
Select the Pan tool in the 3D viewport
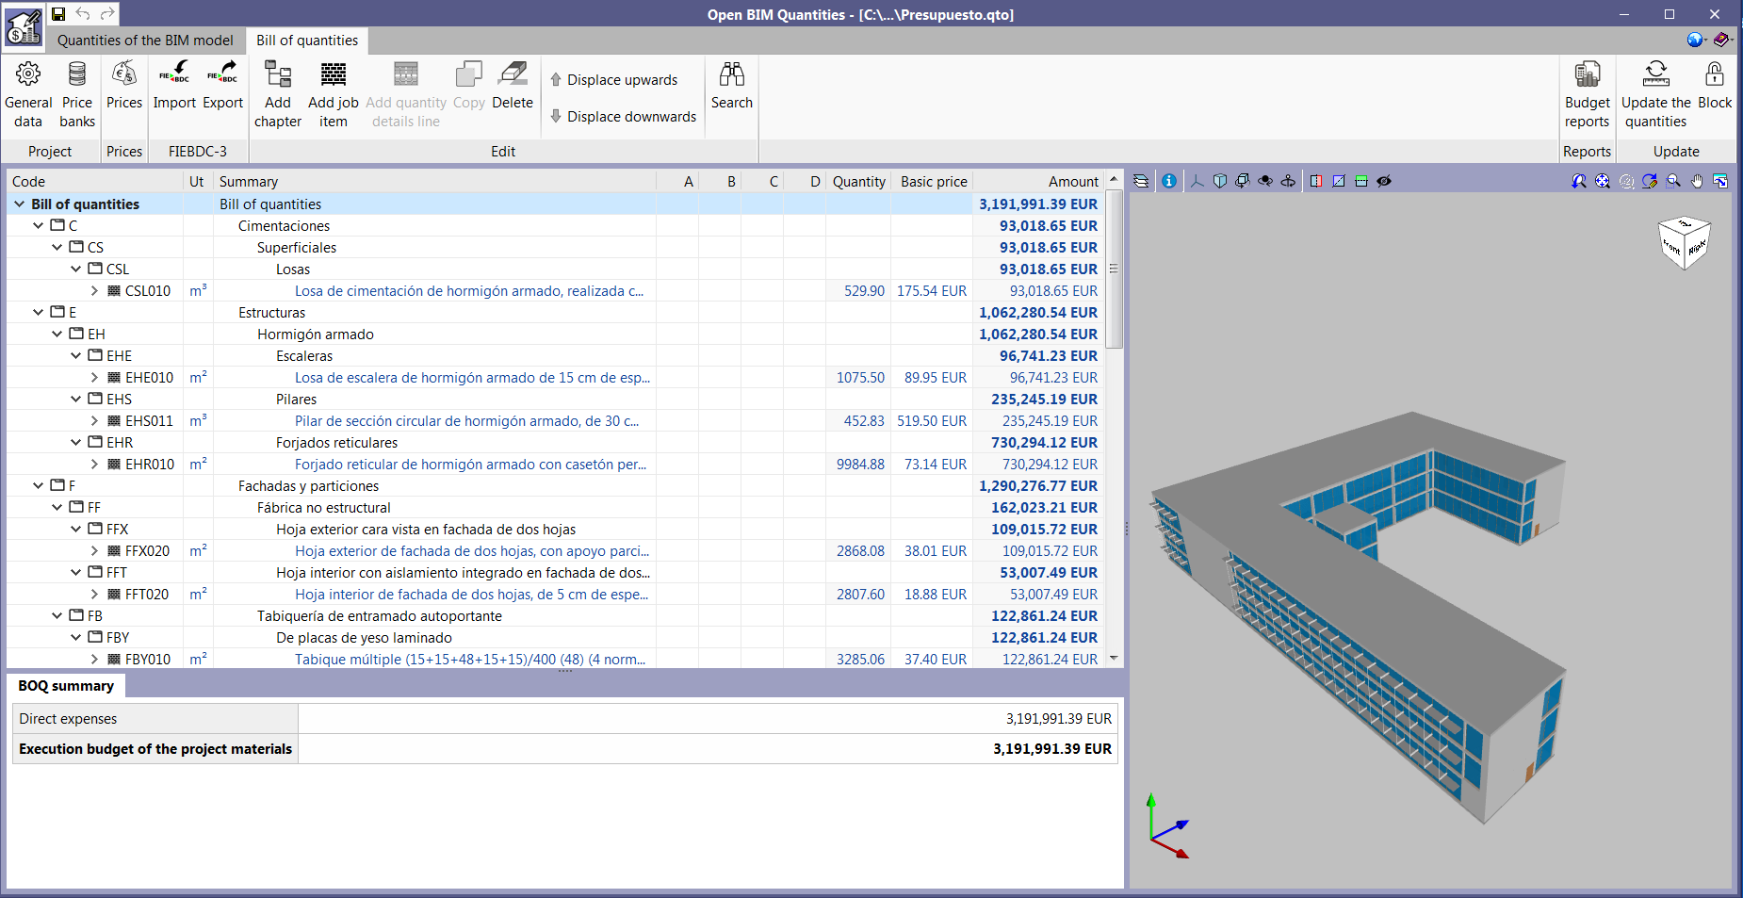[1697, 181]
